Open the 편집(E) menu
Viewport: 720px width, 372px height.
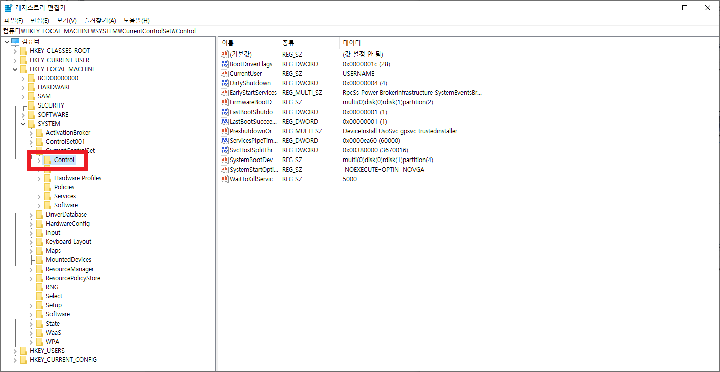(x=40, y=21)
